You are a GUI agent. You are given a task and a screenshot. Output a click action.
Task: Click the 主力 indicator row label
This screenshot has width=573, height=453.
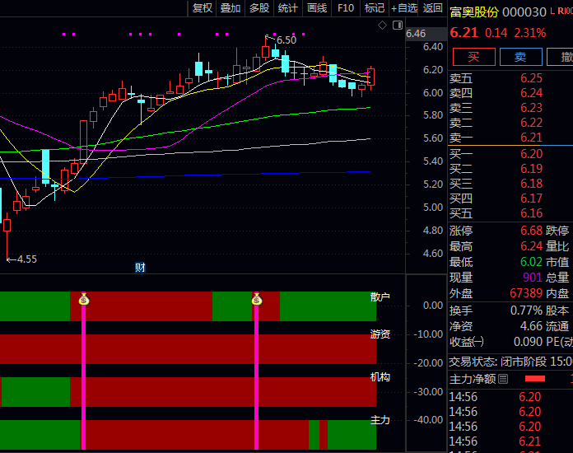[x=380, y=420]
